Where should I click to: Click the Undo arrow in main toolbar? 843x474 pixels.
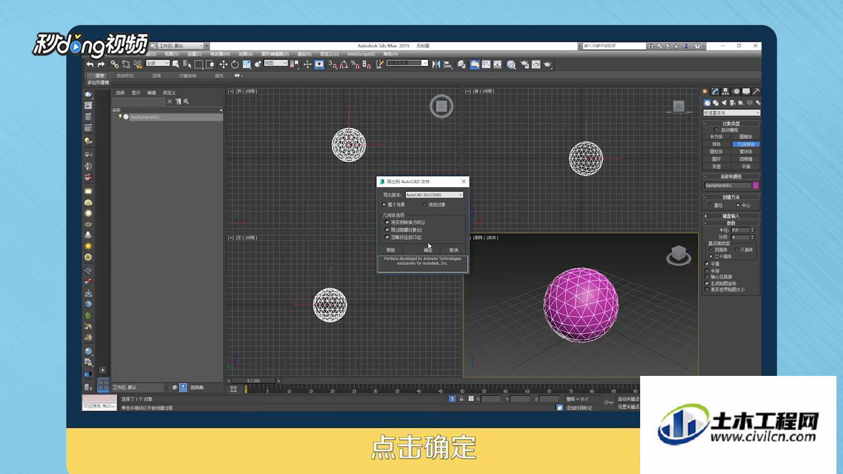[x=90, y=64]
